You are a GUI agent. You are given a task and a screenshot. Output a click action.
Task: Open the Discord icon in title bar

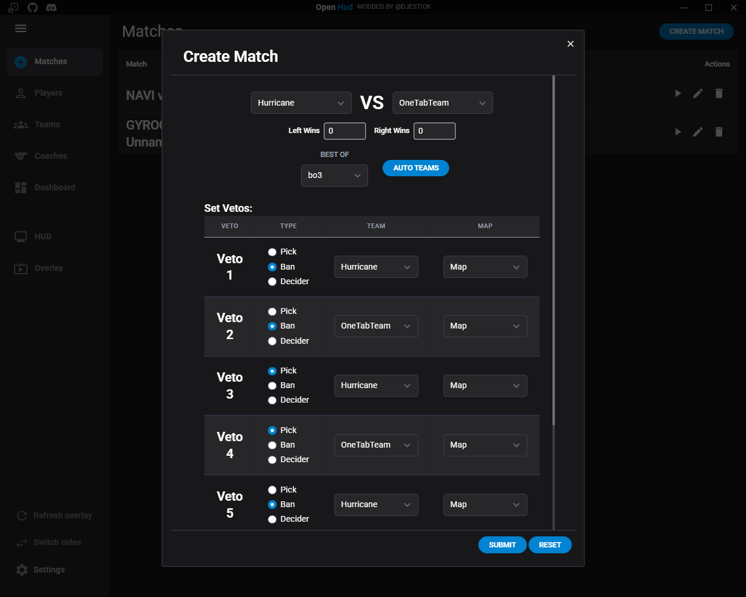[51, 8]
